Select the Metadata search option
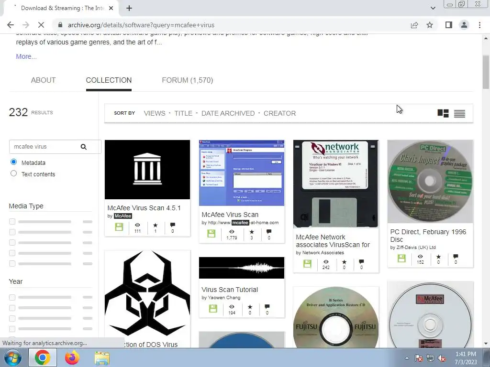This screenshot has height=367, width=490. pos(13,162)
